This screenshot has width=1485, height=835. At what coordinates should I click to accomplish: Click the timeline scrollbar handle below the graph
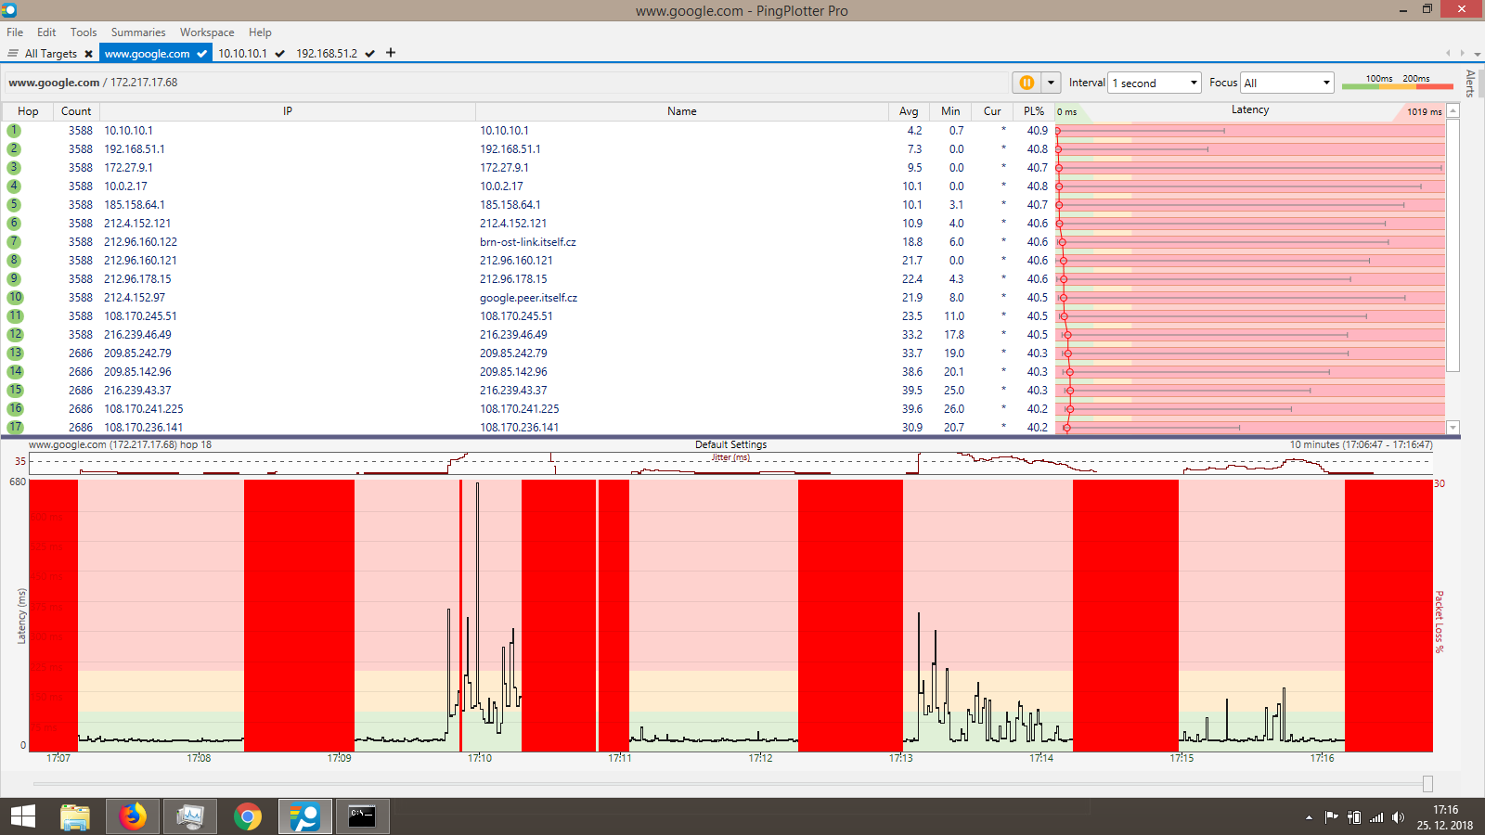coord(1427,784)
